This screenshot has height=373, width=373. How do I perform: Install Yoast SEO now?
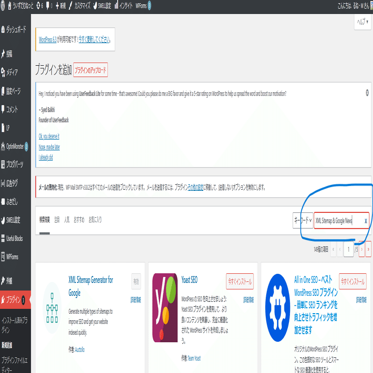point(240,281)
